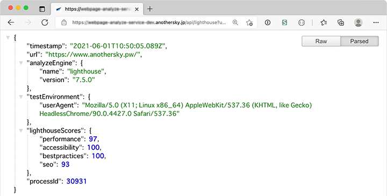
Task: Click the forward navigation arrow
Action: [28, 23]
